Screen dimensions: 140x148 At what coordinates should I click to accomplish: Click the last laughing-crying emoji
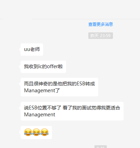click(x=44, y=132)
